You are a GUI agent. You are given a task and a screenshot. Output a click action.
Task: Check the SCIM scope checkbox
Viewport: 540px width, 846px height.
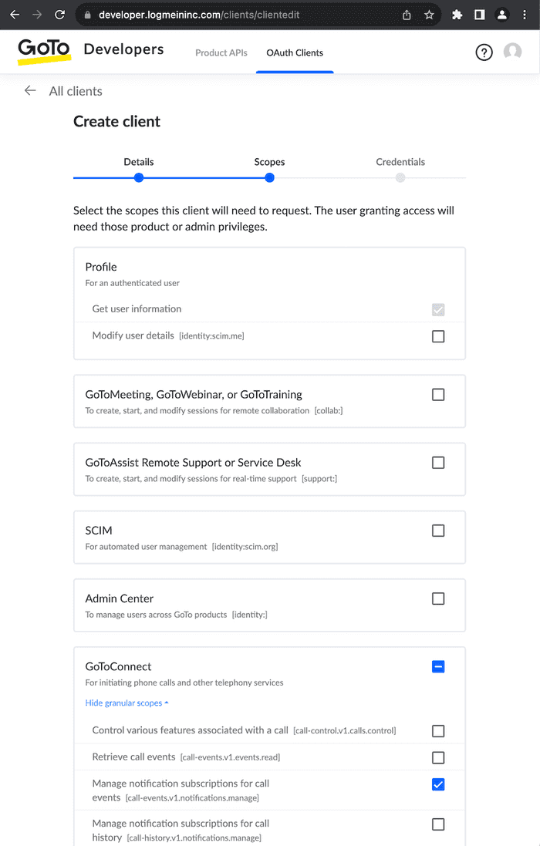pos(438,531)
